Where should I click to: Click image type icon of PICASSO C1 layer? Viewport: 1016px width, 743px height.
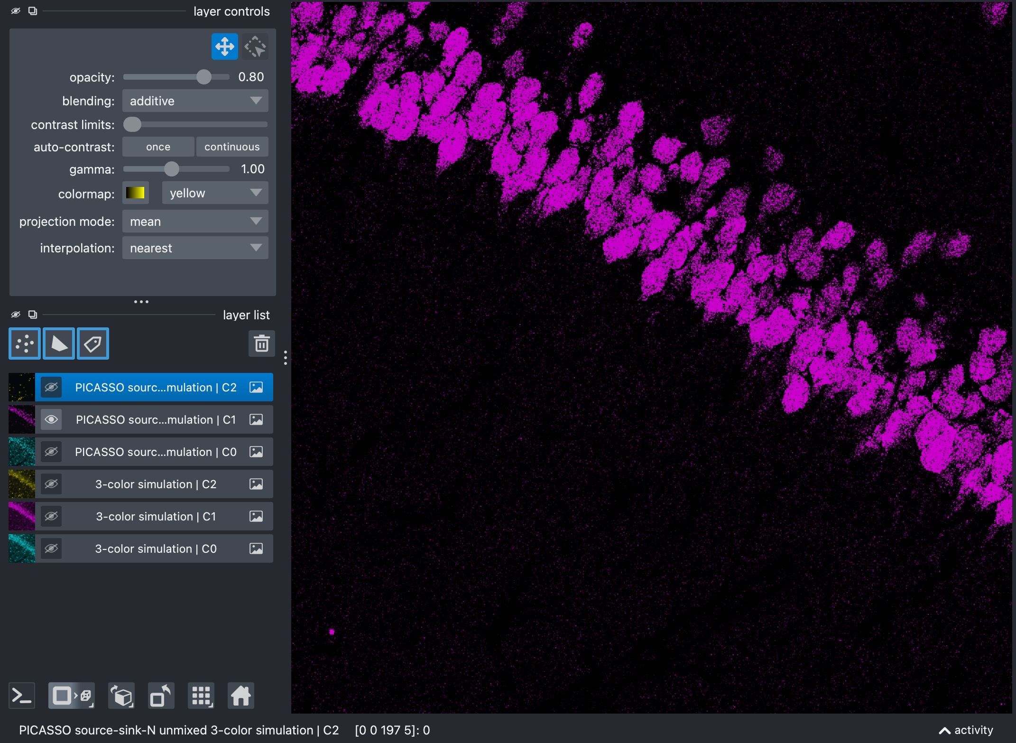[x=256, y=419]
